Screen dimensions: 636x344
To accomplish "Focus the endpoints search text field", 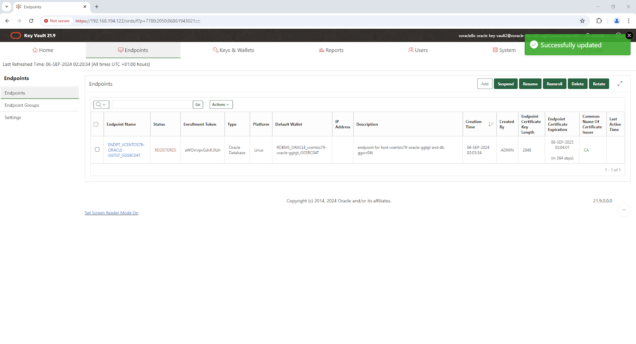I will 152,104.
